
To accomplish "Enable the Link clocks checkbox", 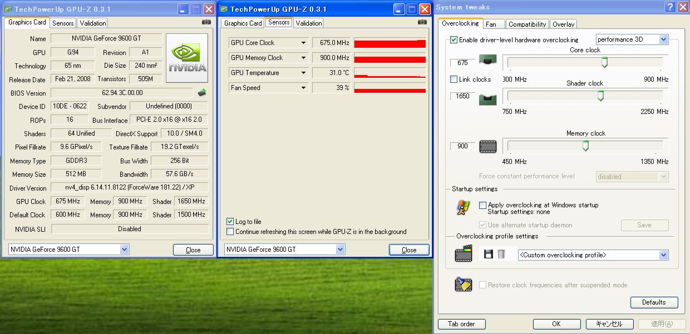I will click(454, 79).
